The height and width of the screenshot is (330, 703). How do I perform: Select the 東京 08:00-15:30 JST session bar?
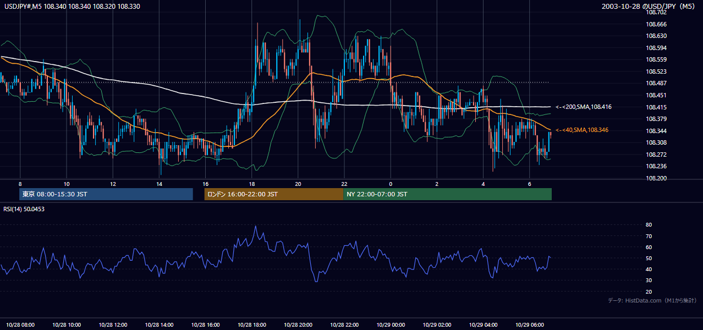tap(106, 194)
